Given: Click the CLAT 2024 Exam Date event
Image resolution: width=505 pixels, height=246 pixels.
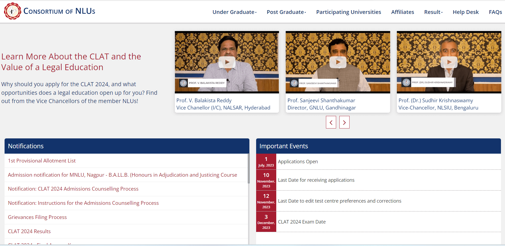Looking at the screenshot, I should coord(302,222).
